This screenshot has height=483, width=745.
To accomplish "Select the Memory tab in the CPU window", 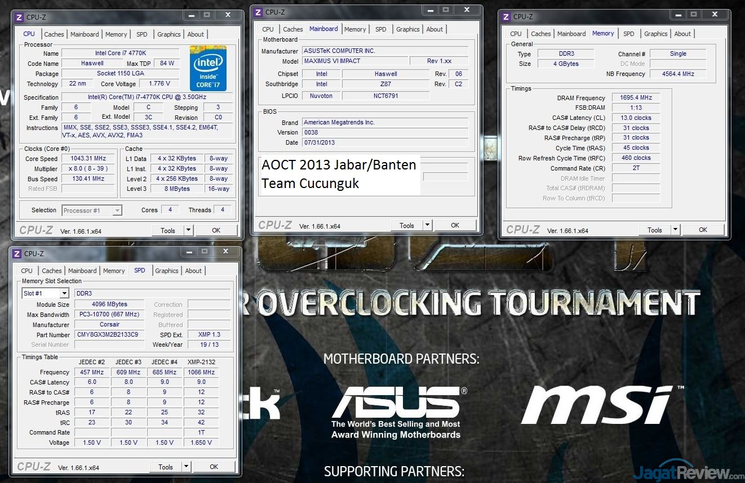I will (116, 34).
